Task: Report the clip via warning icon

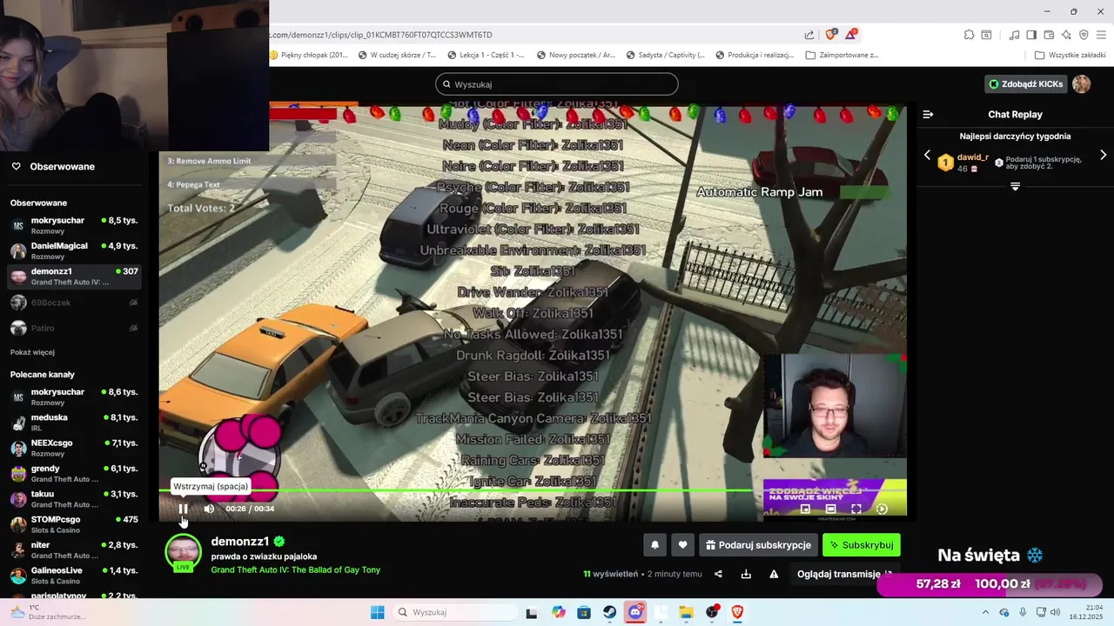Action: click(x=774, y=574)
